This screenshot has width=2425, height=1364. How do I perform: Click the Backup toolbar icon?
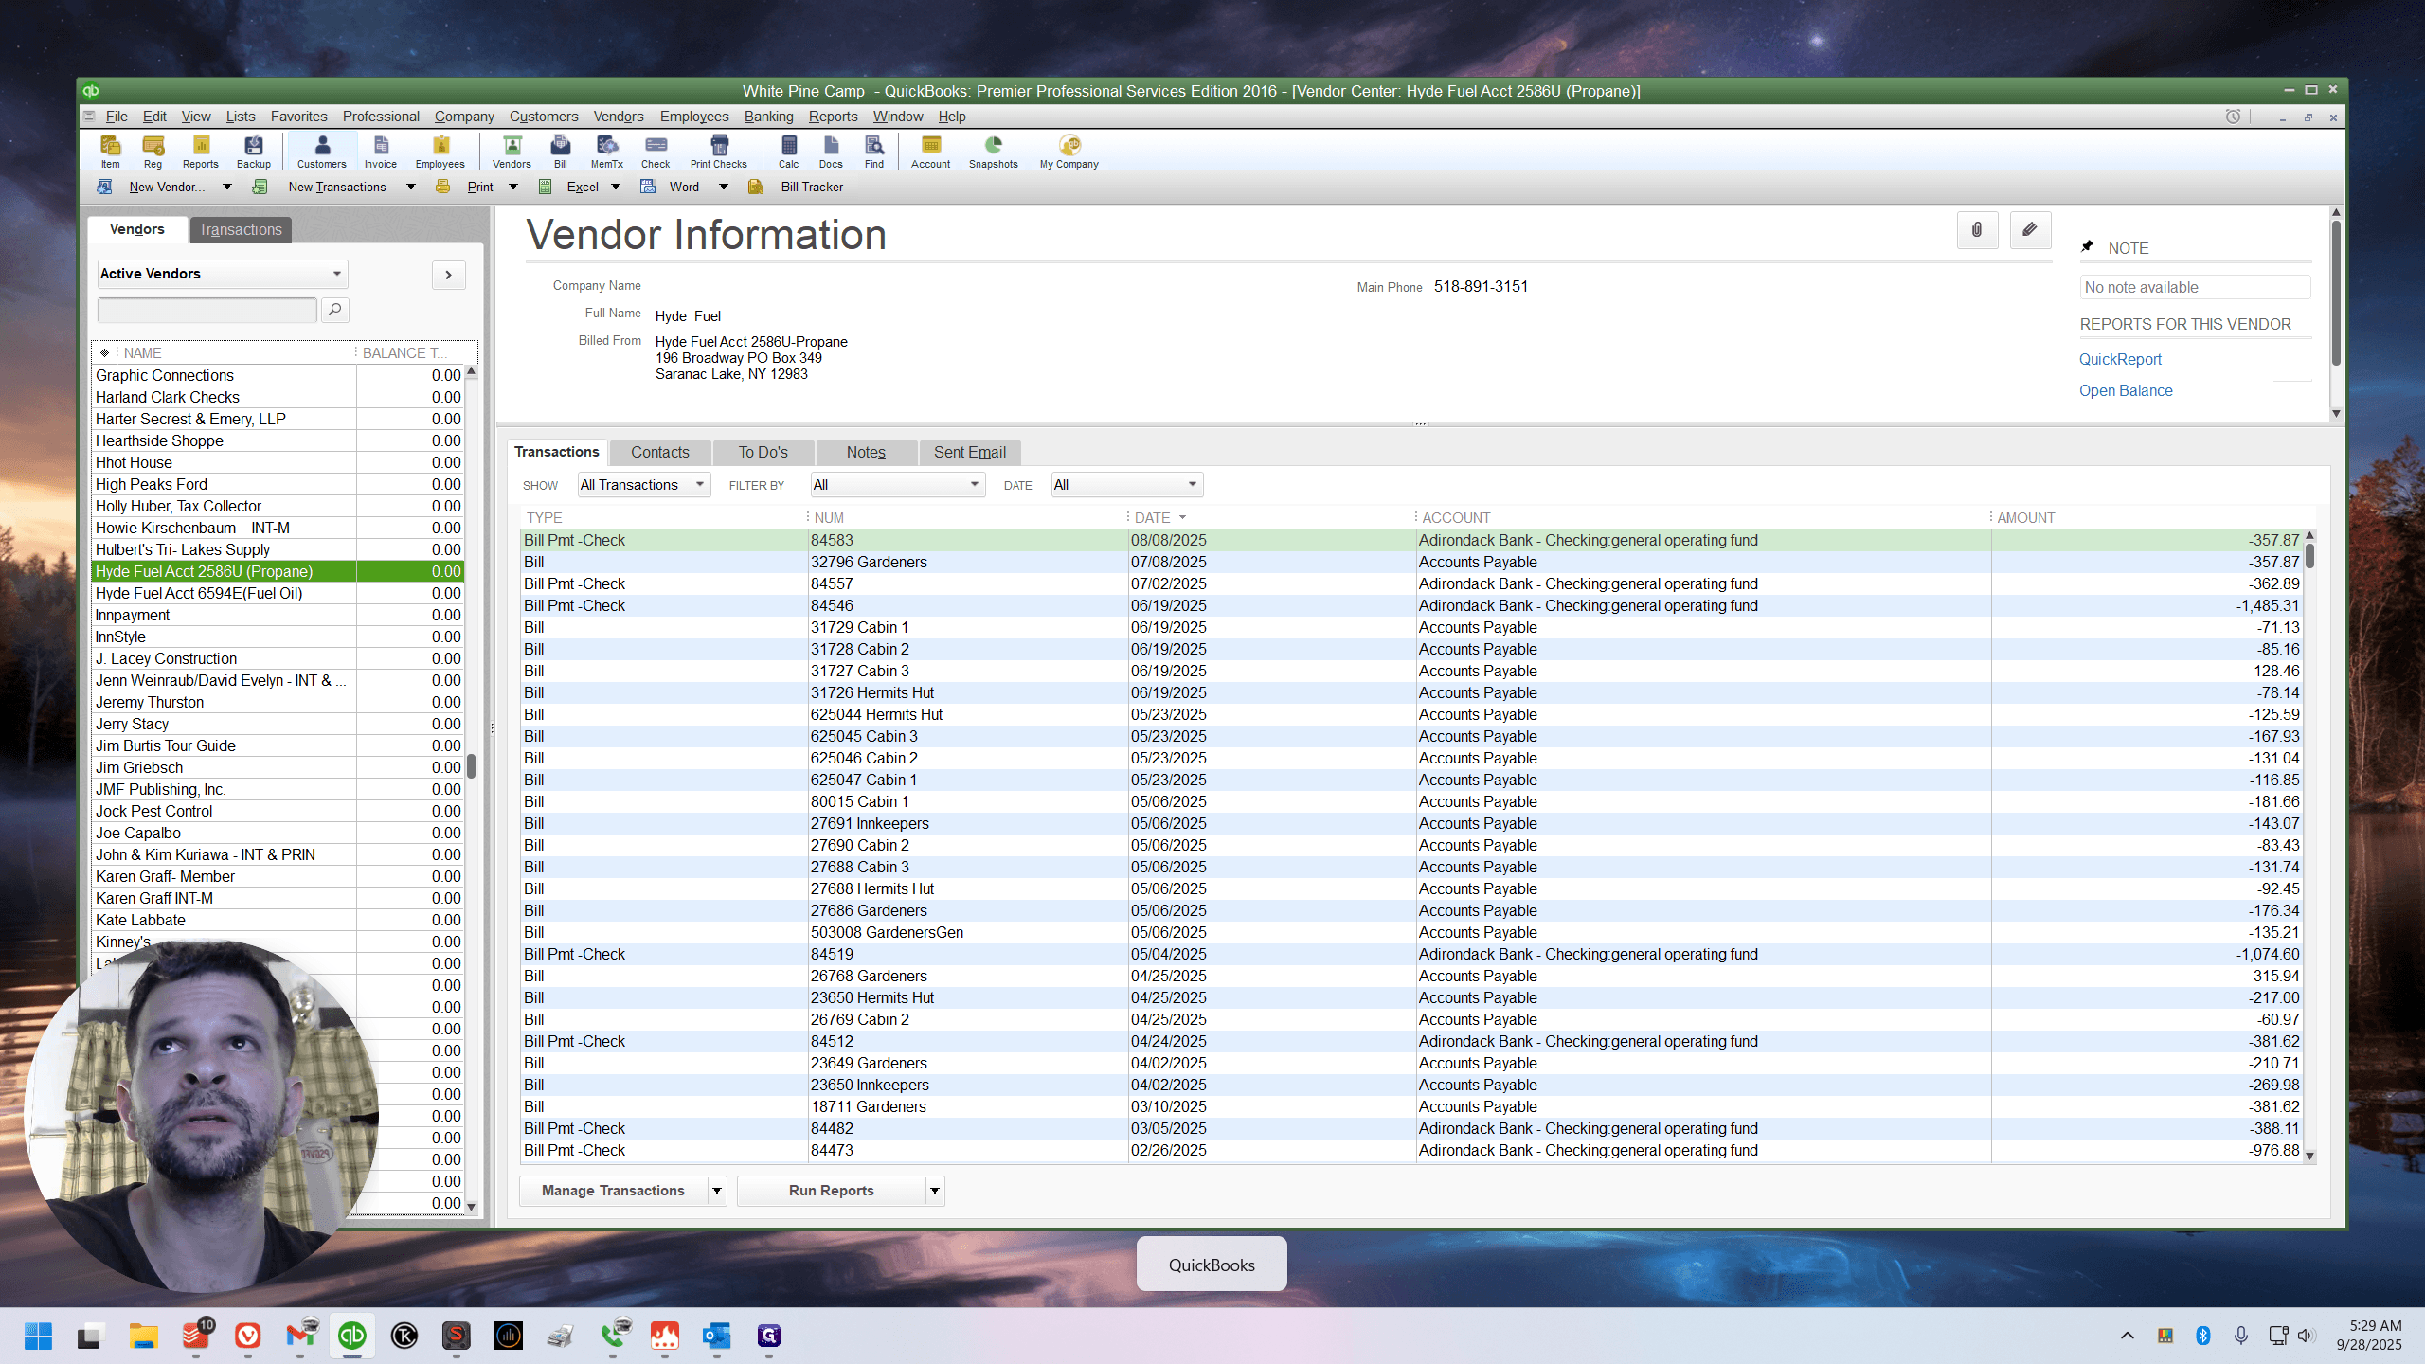click(x=253, y=152)
